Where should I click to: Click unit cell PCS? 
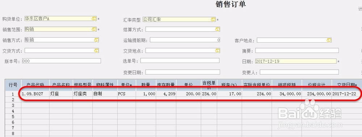coord(126,94)
